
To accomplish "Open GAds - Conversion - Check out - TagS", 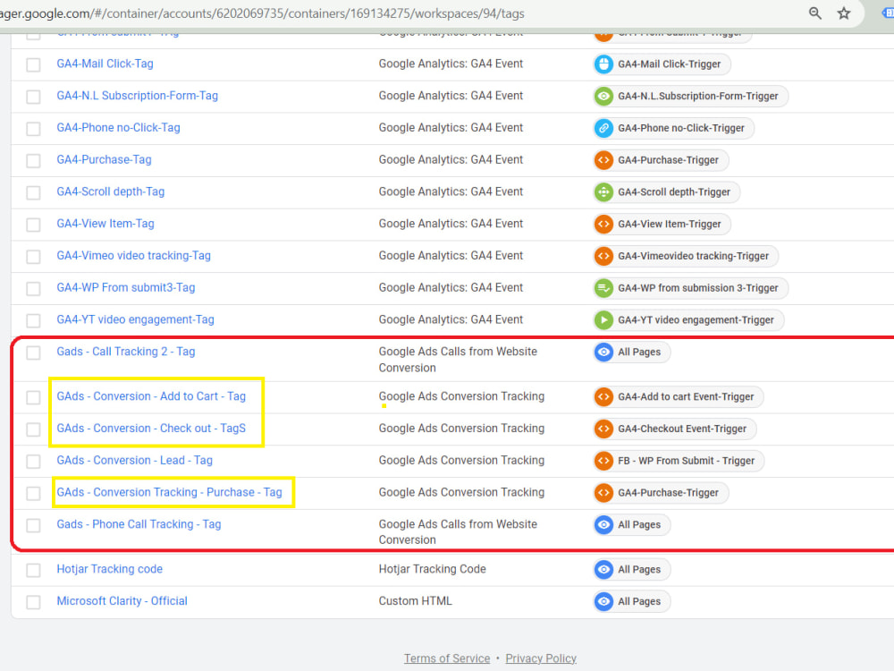I will (151, 428).
